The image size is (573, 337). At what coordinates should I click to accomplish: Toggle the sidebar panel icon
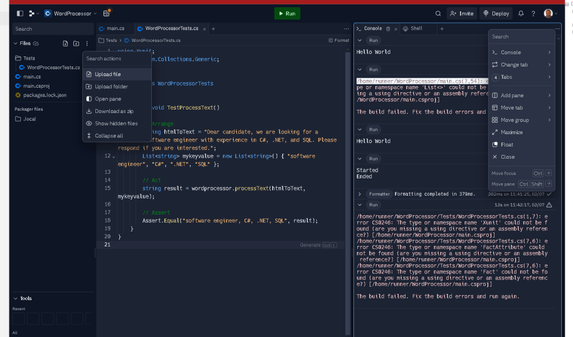pyautogui.click(x=20, y=13)
